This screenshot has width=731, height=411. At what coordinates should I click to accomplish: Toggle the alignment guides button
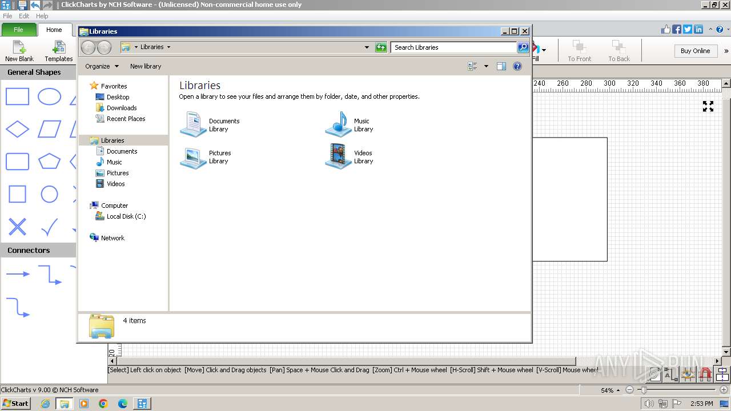tap(722, 374)
